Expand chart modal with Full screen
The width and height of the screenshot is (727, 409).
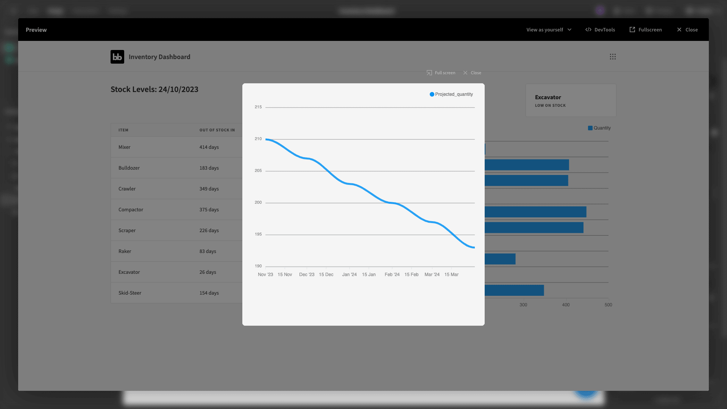coord(441,73)
